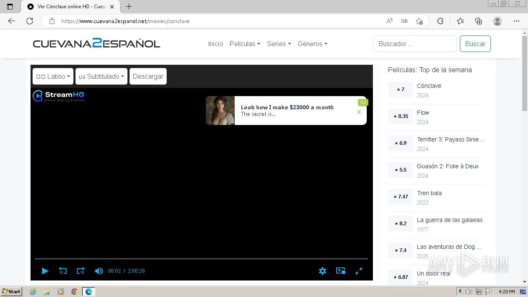Click the 4:20 PM clock
Viewport: 528px width, 297px height.
[507, 292]
